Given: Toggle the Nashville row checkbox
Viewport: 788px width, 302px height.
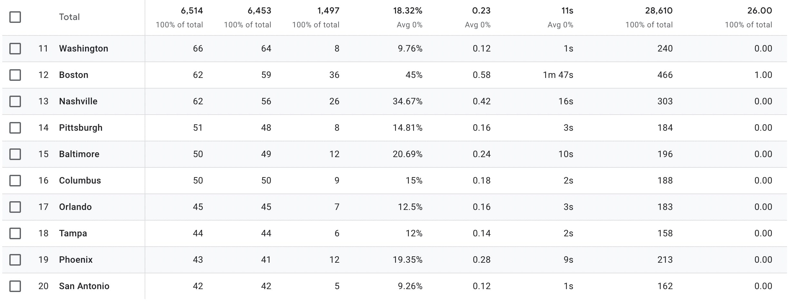Looking at the screenshot, I should click(x=15, y=101).
